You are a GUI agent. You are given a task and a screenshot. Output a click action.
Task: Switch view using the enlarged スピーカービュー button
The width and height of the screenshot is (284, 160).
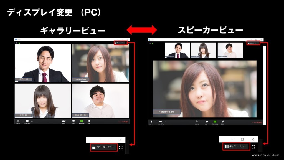point(103,147)
